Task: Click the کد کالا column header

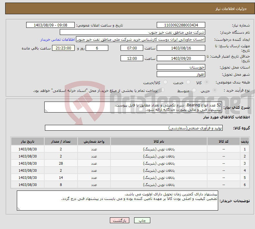Action: [x=224, y=141]
